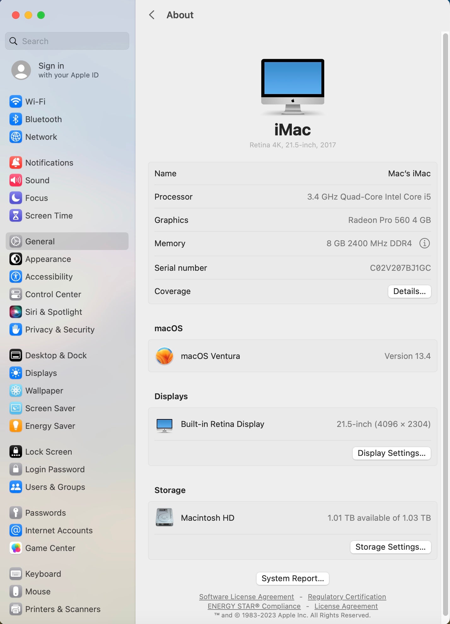Open Software License Agreement link
The height and width of the screenshot is (624, 450).
(x=246, y=597)
